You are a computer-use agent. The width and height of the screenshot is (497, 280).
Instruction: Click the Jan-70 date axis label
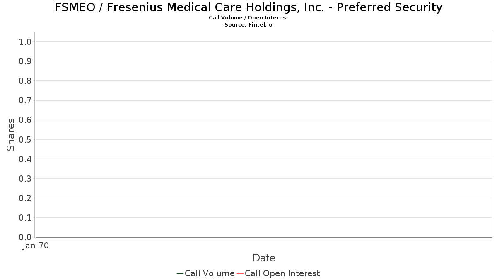pos(36,246)
